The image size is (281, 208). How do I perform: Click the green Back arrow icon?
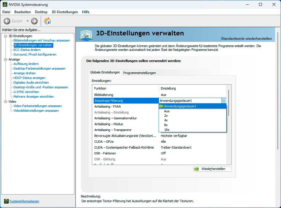(x=7, y=21)
